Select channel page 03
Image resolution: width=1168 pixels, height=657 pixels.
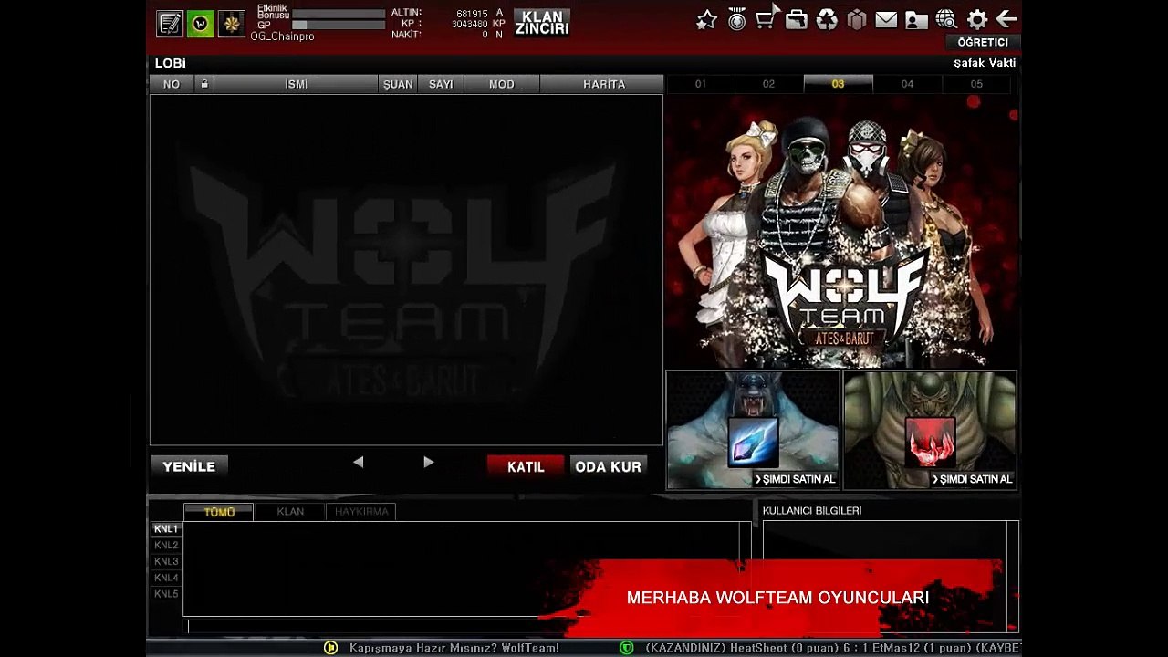(838, 84)
